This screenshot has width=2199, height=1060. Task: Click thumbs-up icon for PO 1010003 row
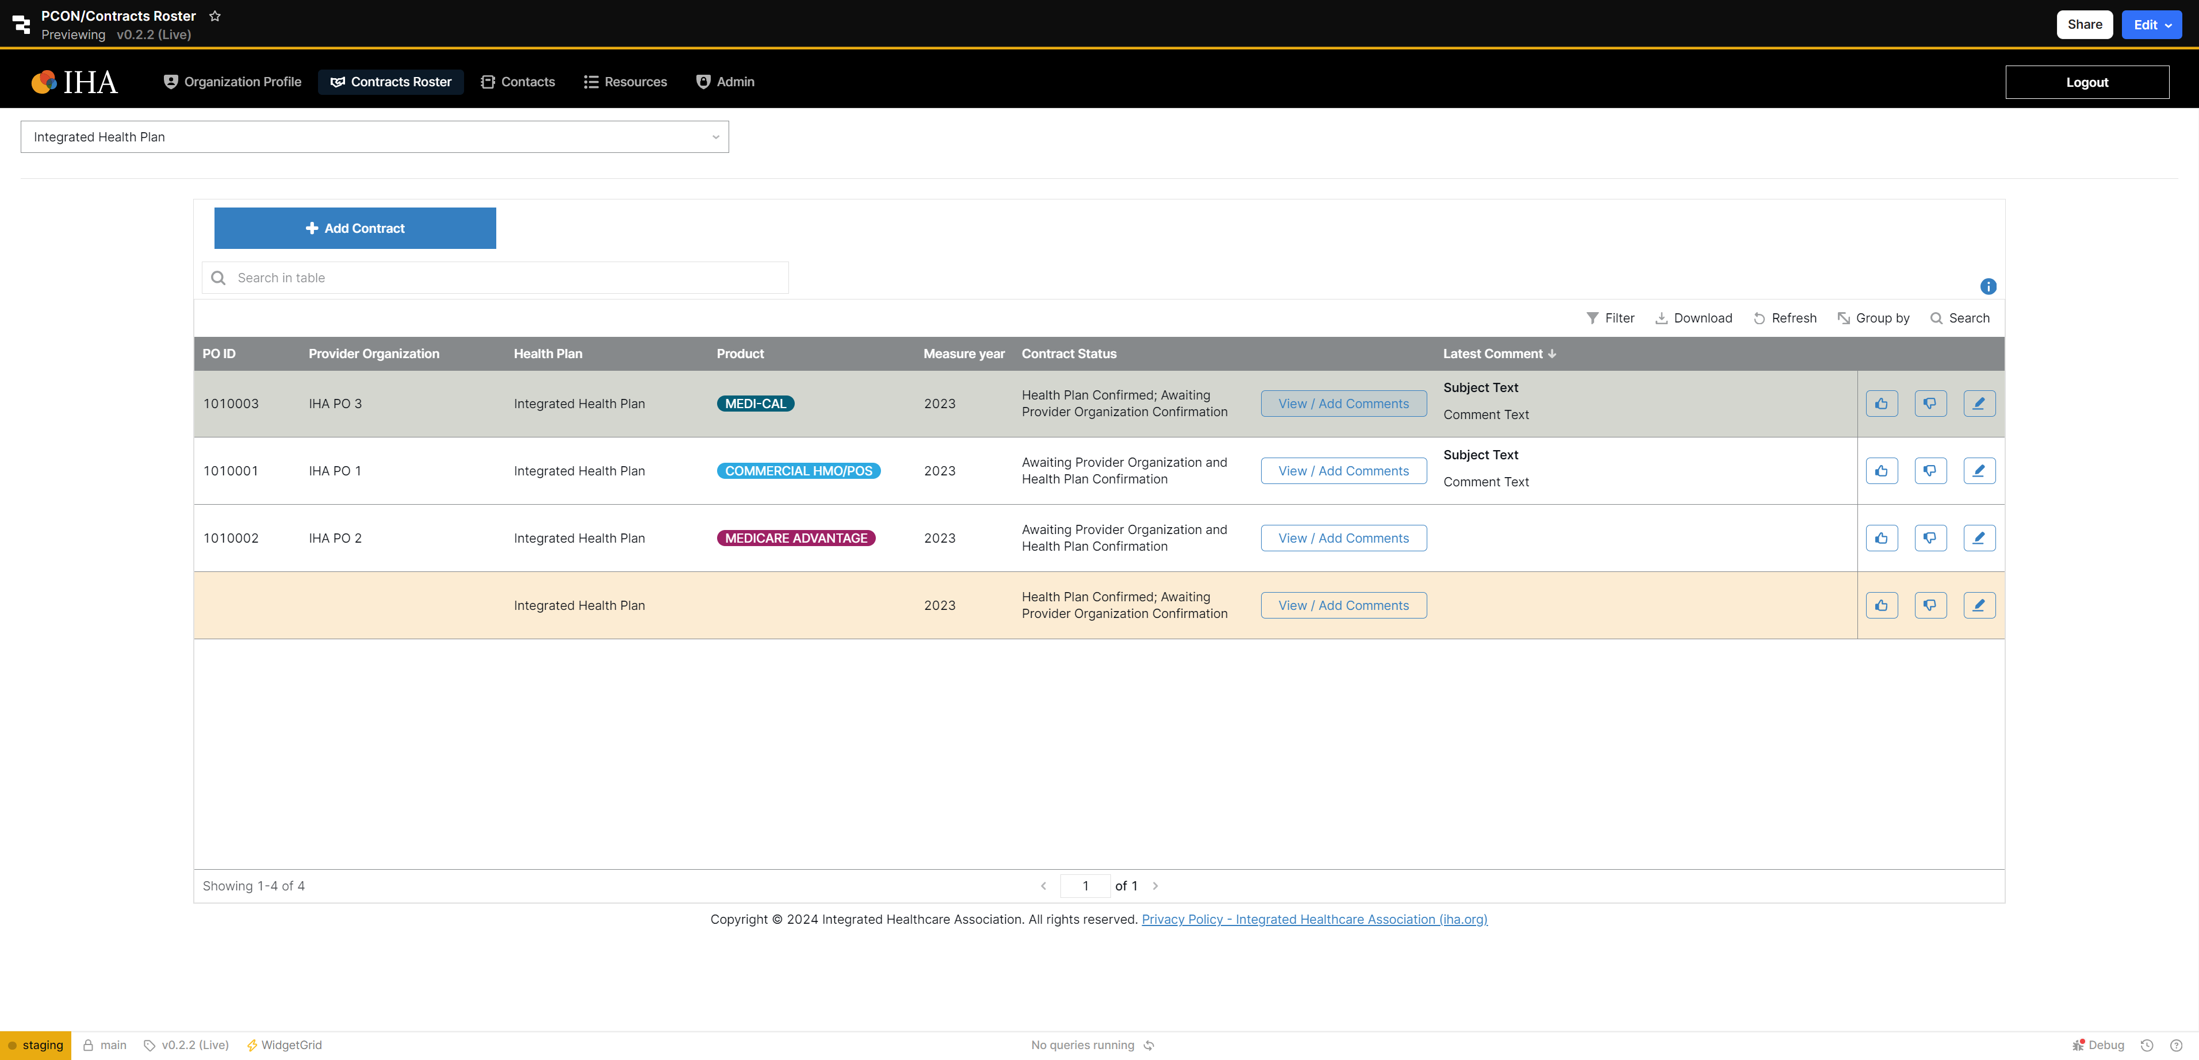coord(1882,404)
